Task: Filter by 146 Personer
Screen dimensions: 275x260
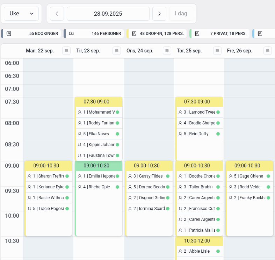Action: point(94,34)
